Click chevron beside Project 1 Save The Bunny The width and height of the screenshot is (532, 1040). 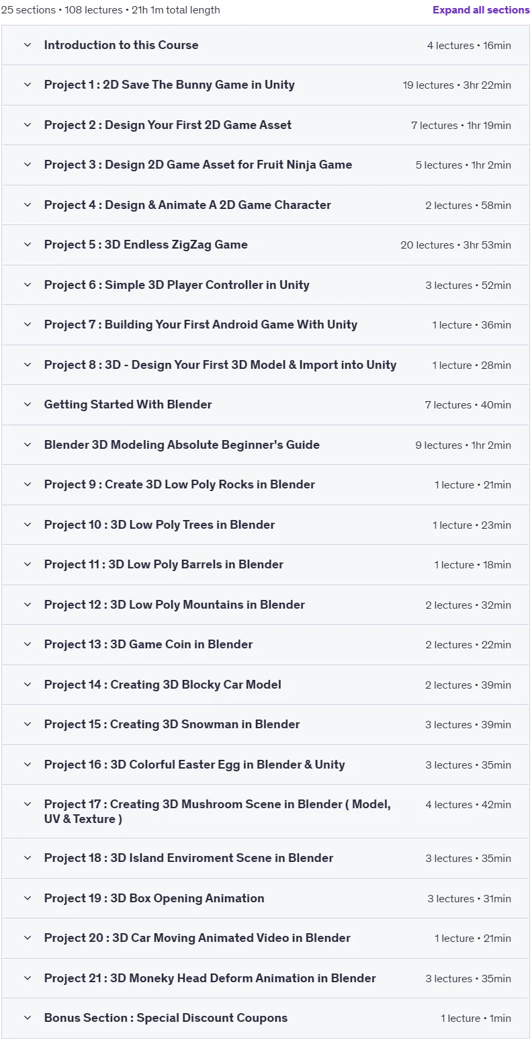tap(28, 85)
